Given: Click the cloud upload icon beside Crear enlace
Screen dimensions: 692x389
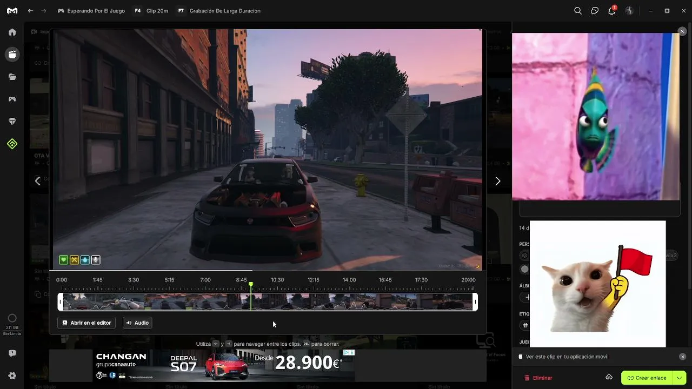Looking at the screenshot, I should coord(609,377).
